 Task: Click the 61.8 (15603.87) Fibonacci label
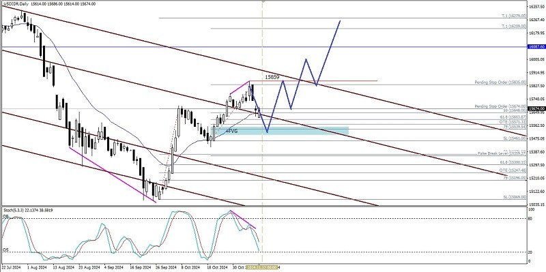pos(513,117)
